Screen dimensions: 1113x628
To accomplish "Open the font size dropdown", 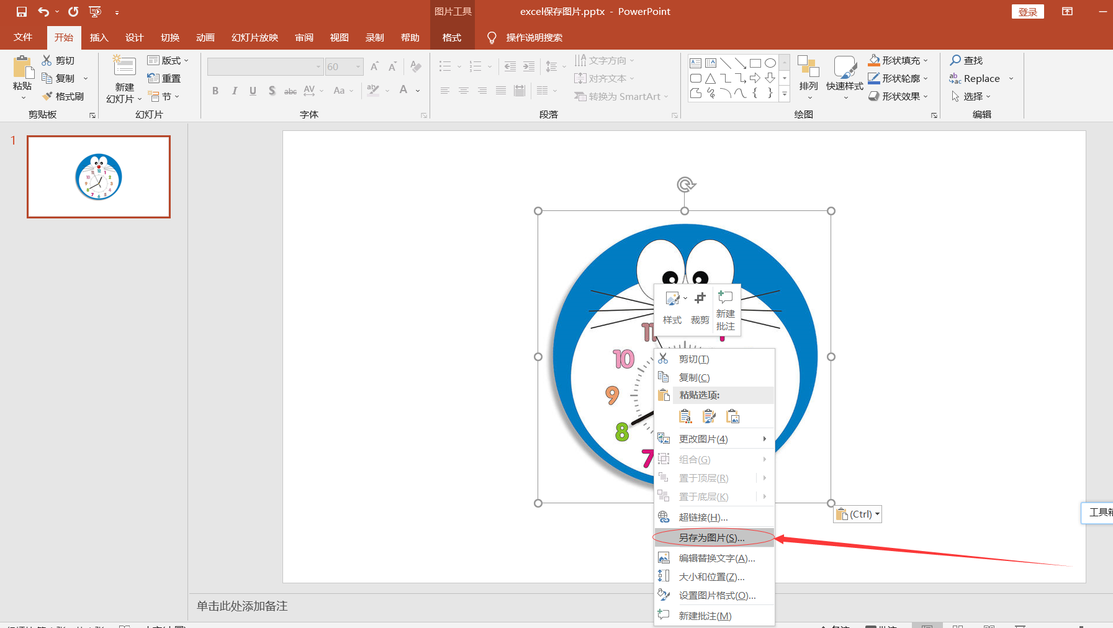I will 358,66.
